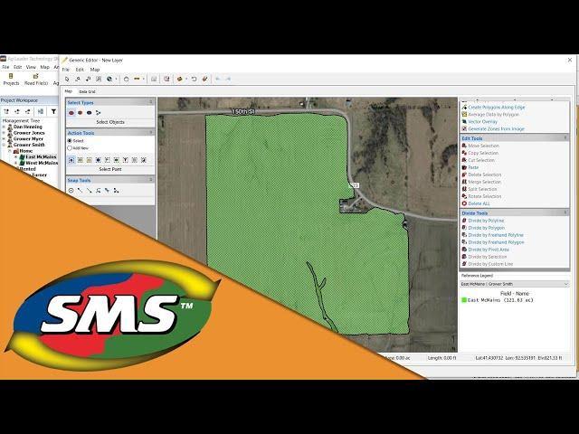Image resolution: width=579 pixels, height=434 pixels.
Task: Click the last action tool icon
Action: (x=144, y=160)
